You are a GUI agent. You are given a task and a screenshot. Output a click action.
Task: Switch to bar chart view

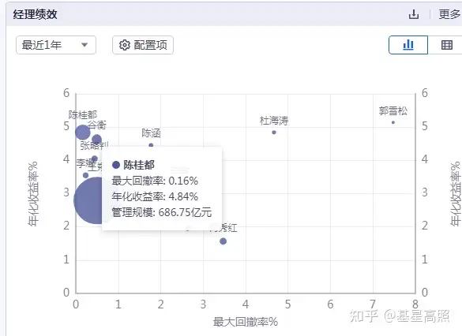click(408, 45)
